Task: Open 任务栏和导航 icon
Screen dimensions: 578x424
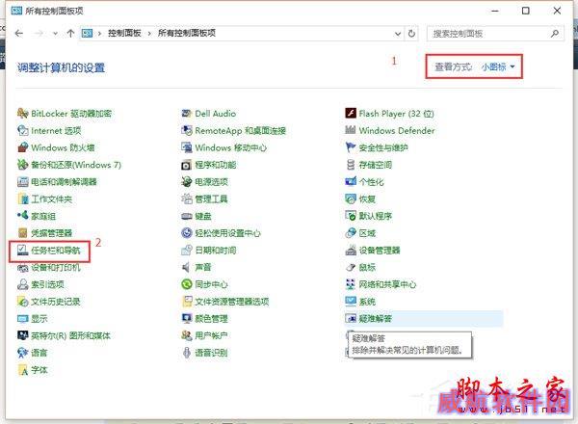Action: (x=23, y=251)
